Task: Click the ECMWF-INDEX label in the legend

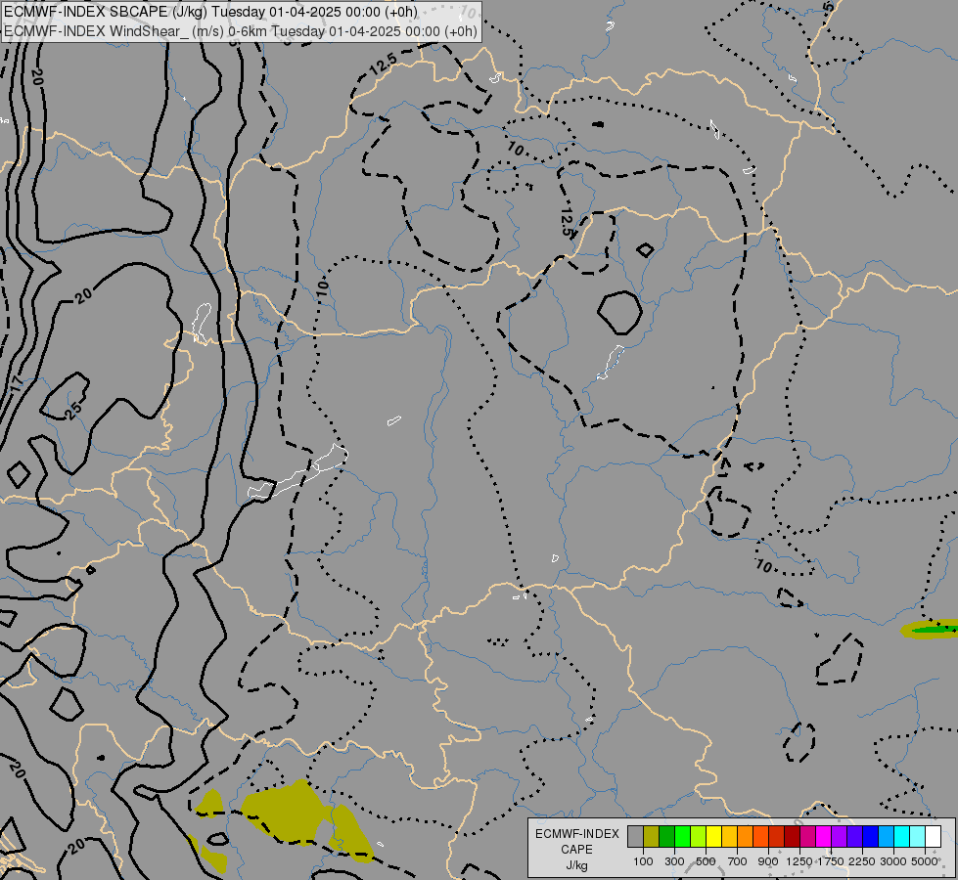Action: (x=577, y=834)
